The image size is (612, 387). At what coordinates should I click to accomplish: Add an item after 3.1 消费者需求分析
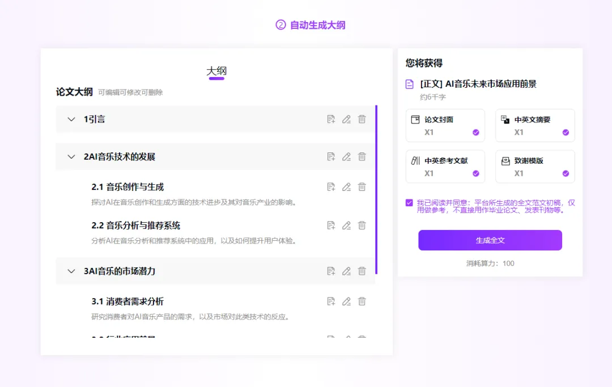[x=331, y=301]
